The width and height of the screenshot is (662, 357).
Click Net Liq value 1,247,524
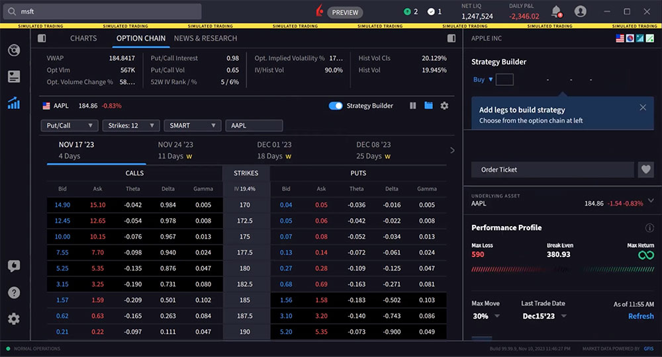pos(477,17)
